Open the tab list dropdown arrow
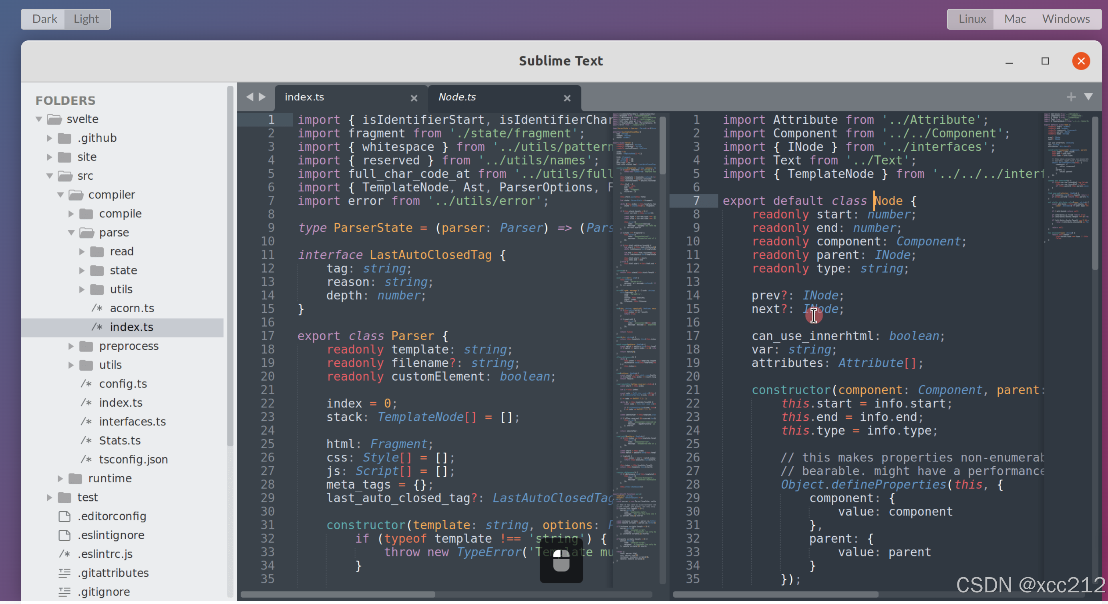1108x604 pixels. 1088,97
